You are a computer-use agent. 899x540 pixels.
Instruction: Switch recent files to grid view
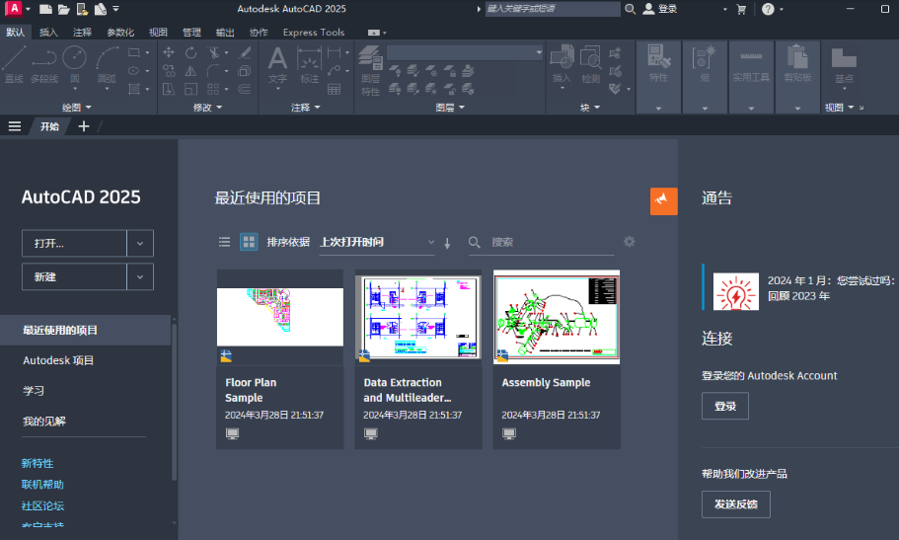(x=249, y=242)
